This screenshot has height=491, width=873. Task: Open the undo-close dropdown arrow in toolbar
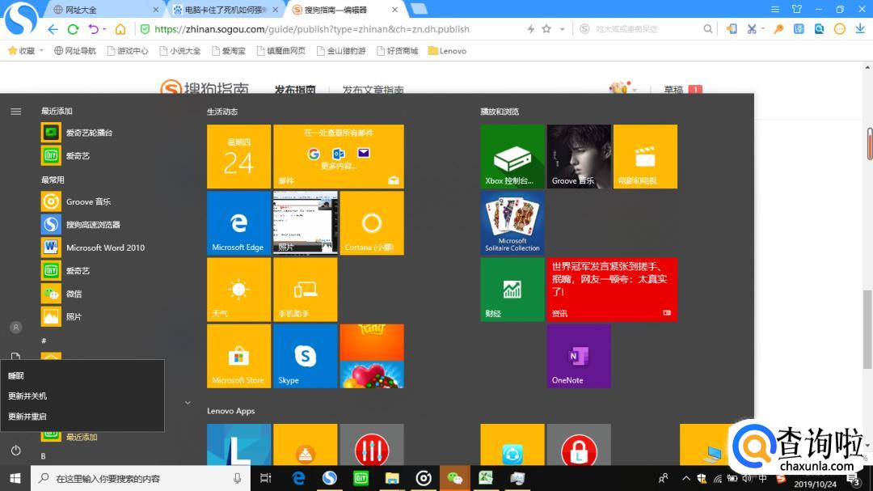(104, 29)
